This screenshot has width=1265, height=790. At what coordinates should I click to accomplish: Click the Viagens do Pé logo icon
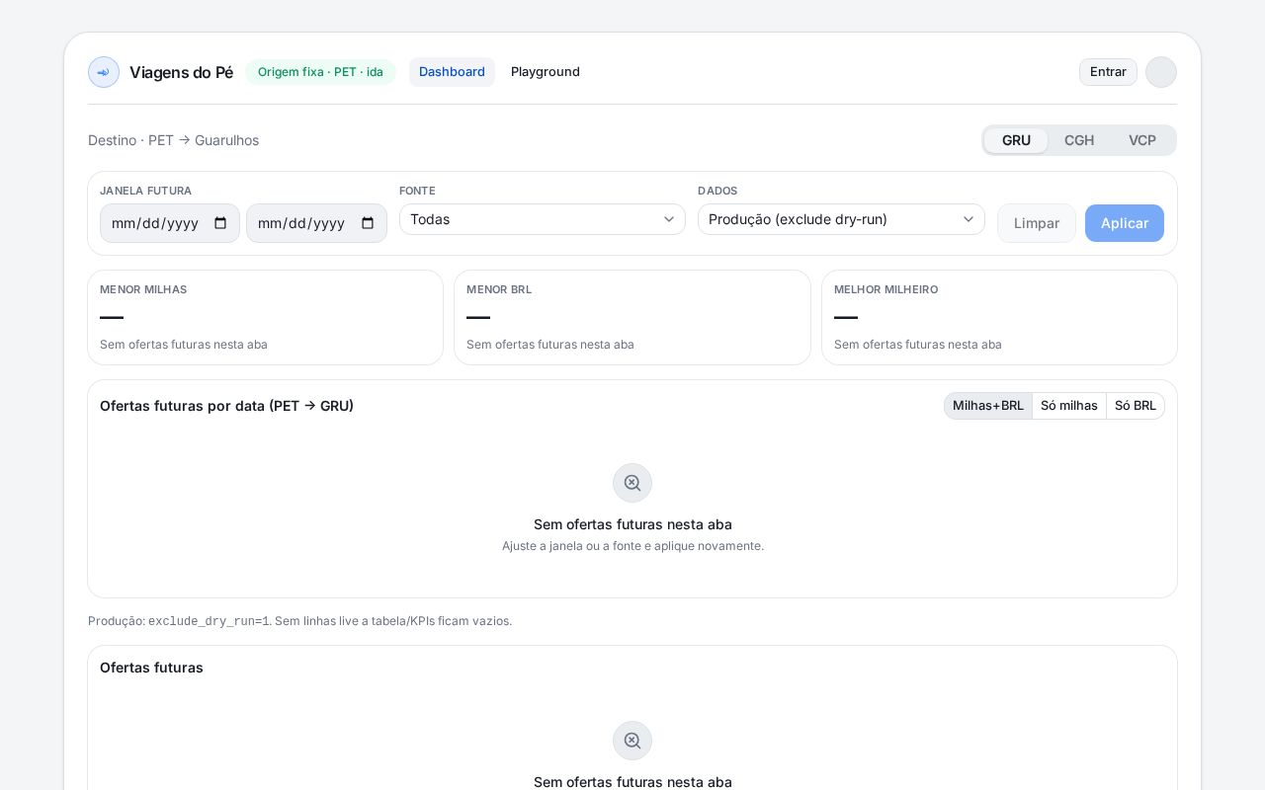(x=104, y=72)
